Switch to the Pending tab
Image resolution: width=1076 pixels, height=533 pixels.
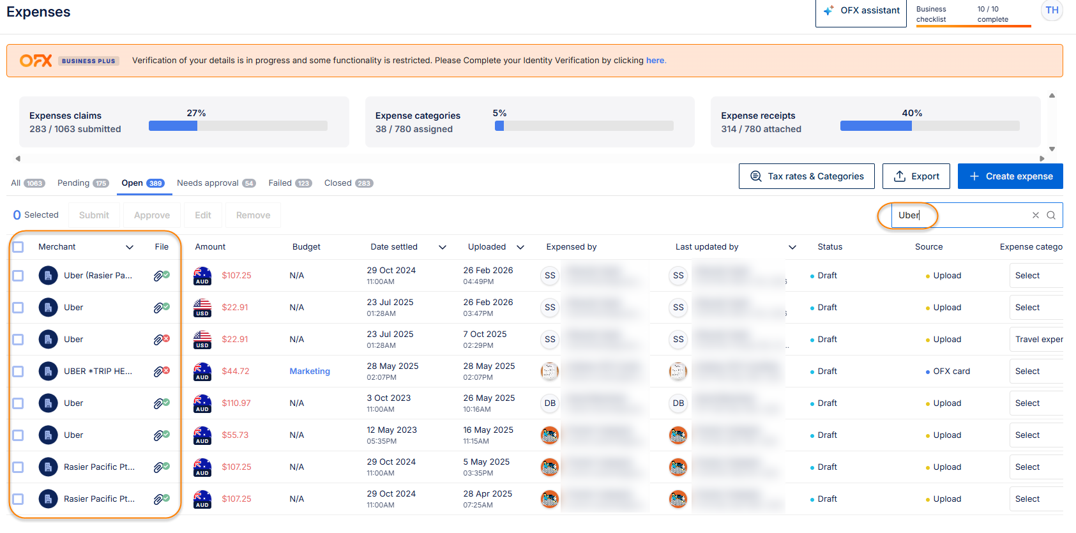[83, 183]
